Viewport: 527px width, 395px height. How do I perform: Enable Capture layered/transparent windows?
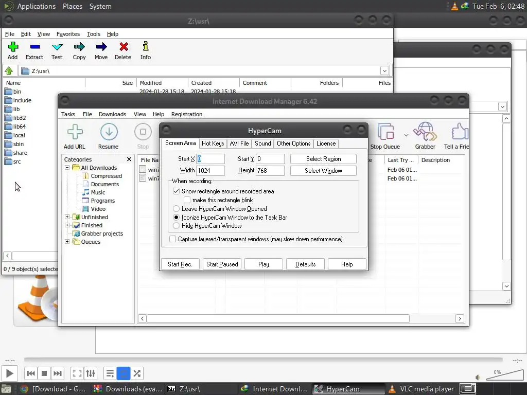(x=172, y=239)
